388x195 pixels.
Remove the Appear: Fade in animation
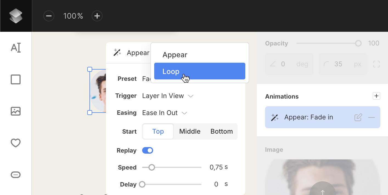pos(372,117)
